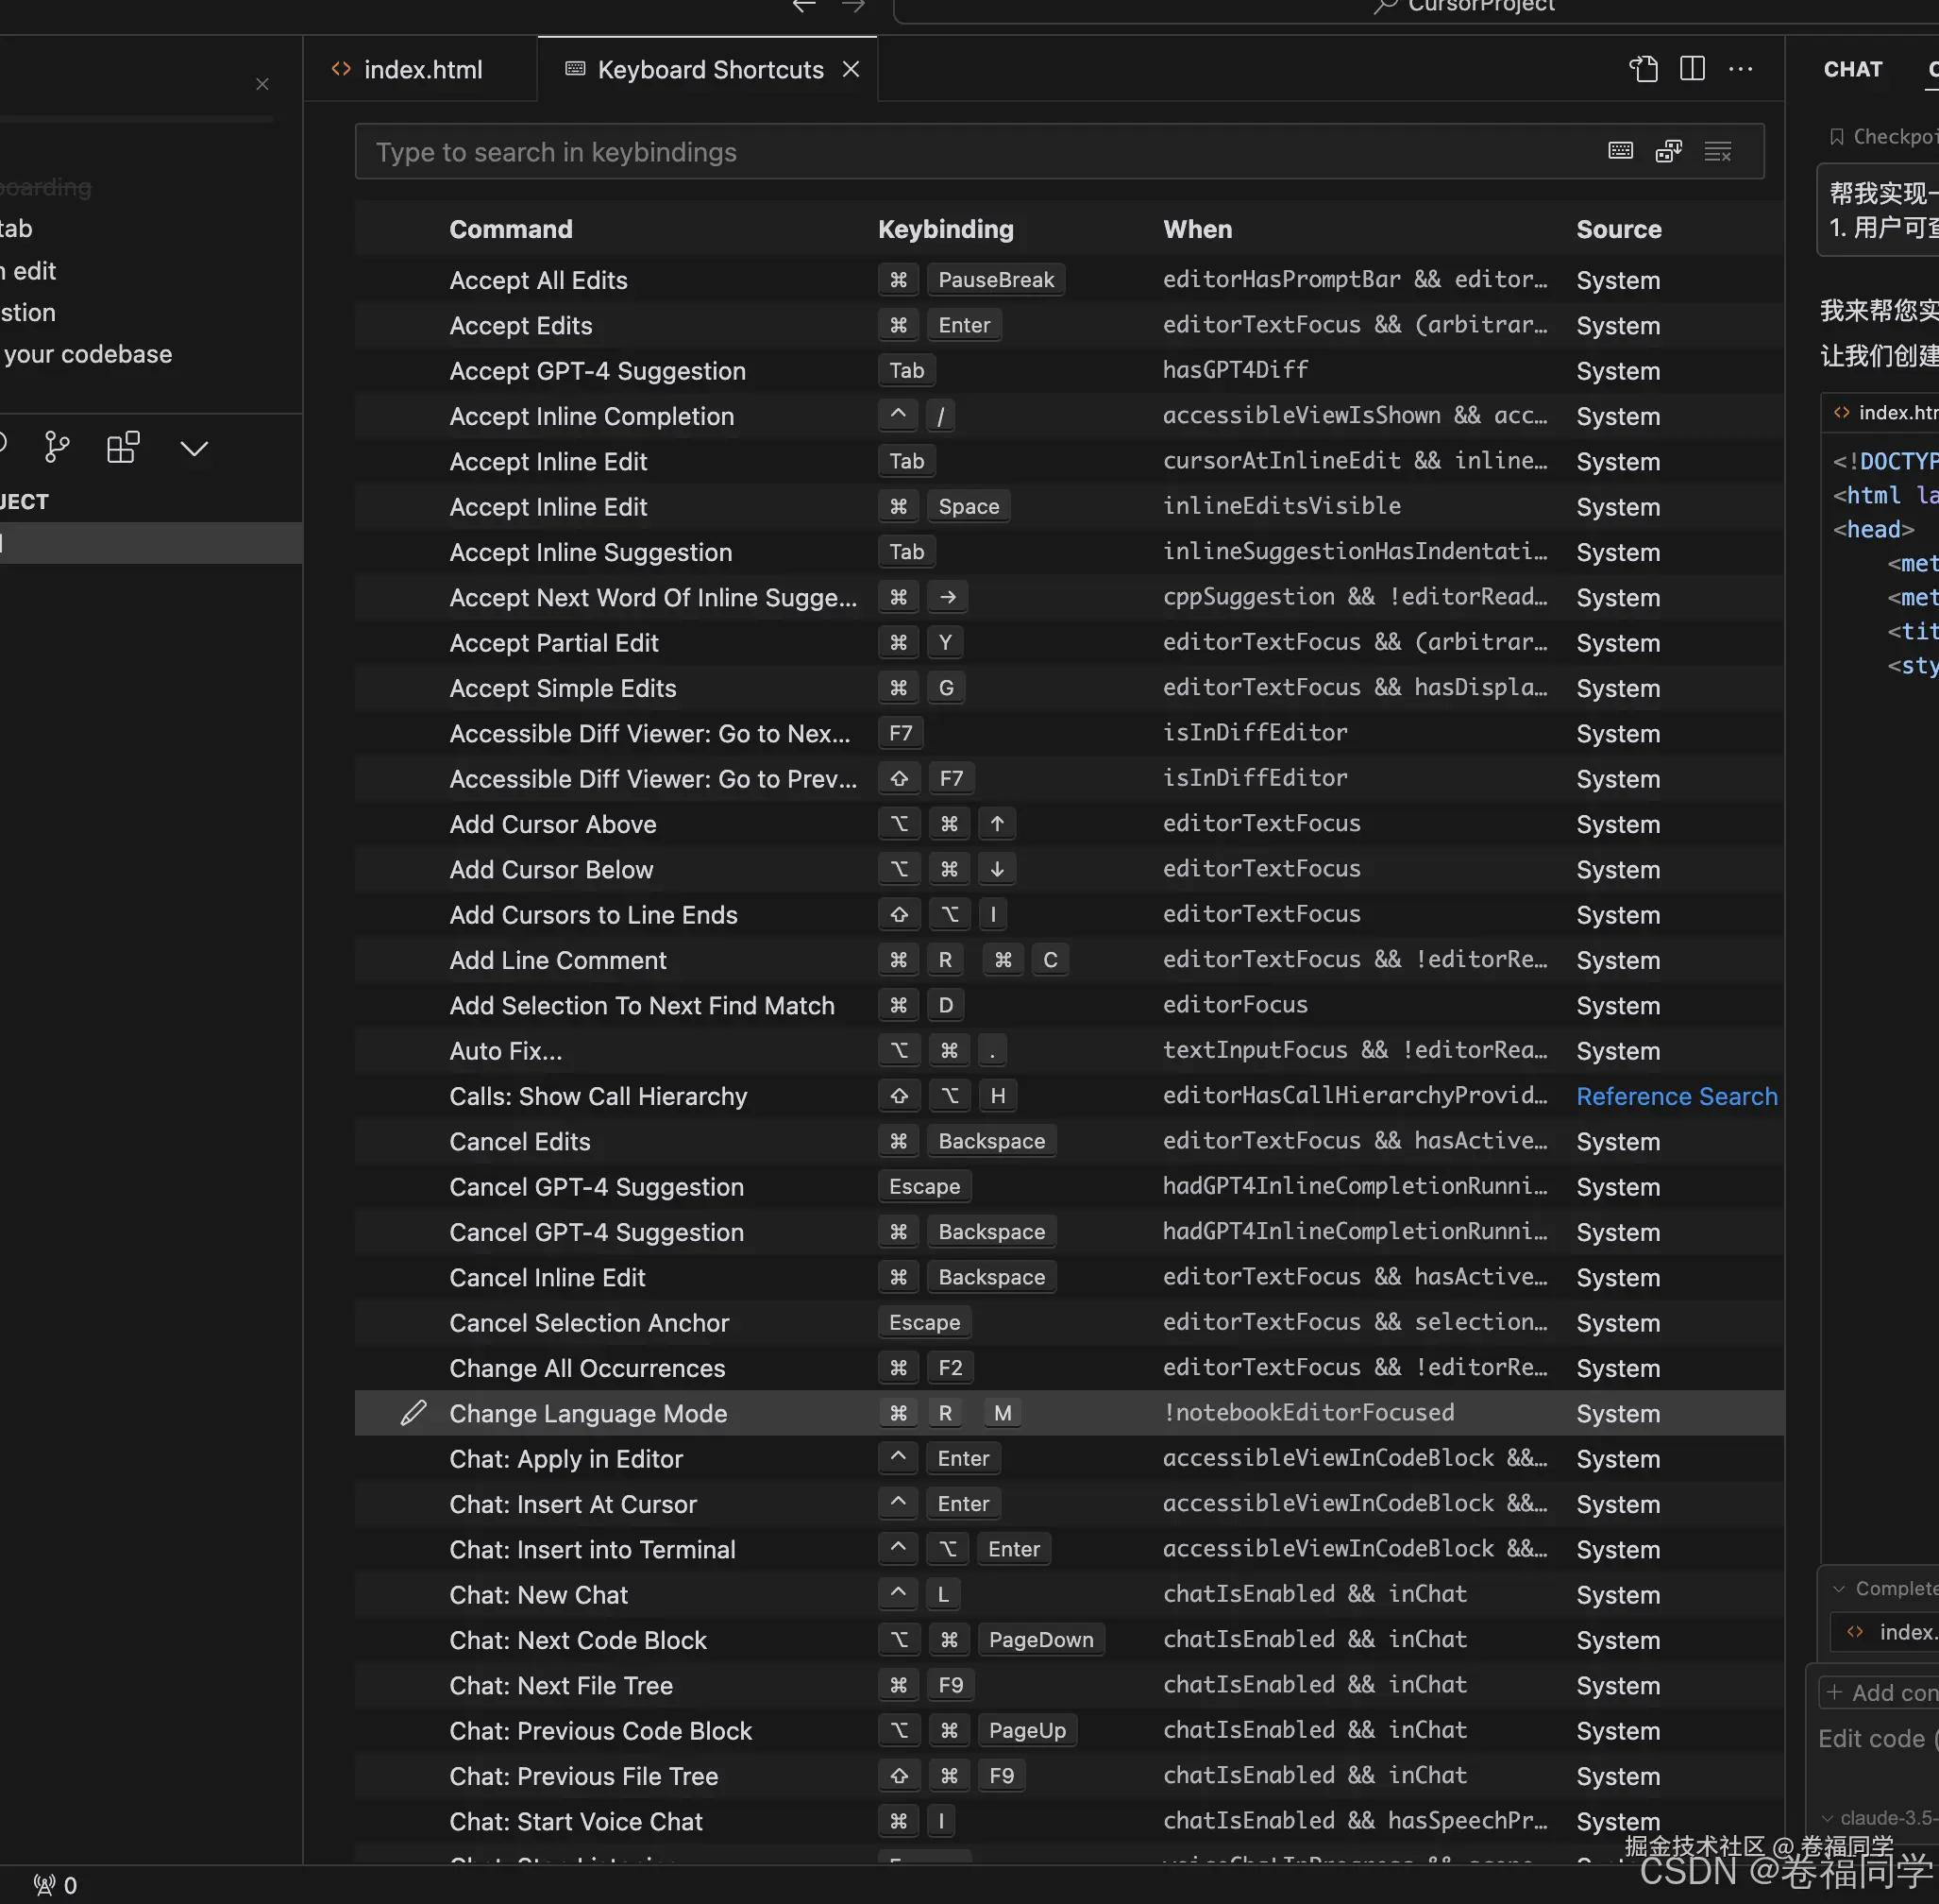Collapse the Completed files section chevron
Image resolution: width=1939 pixels, height=1904 pixels.
click(1837, 1588)
